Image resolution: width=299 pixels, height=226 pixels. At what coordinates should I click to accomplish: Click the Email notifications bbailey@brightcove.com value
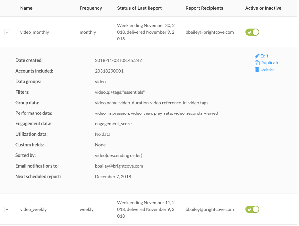click(x=119, y=166)
